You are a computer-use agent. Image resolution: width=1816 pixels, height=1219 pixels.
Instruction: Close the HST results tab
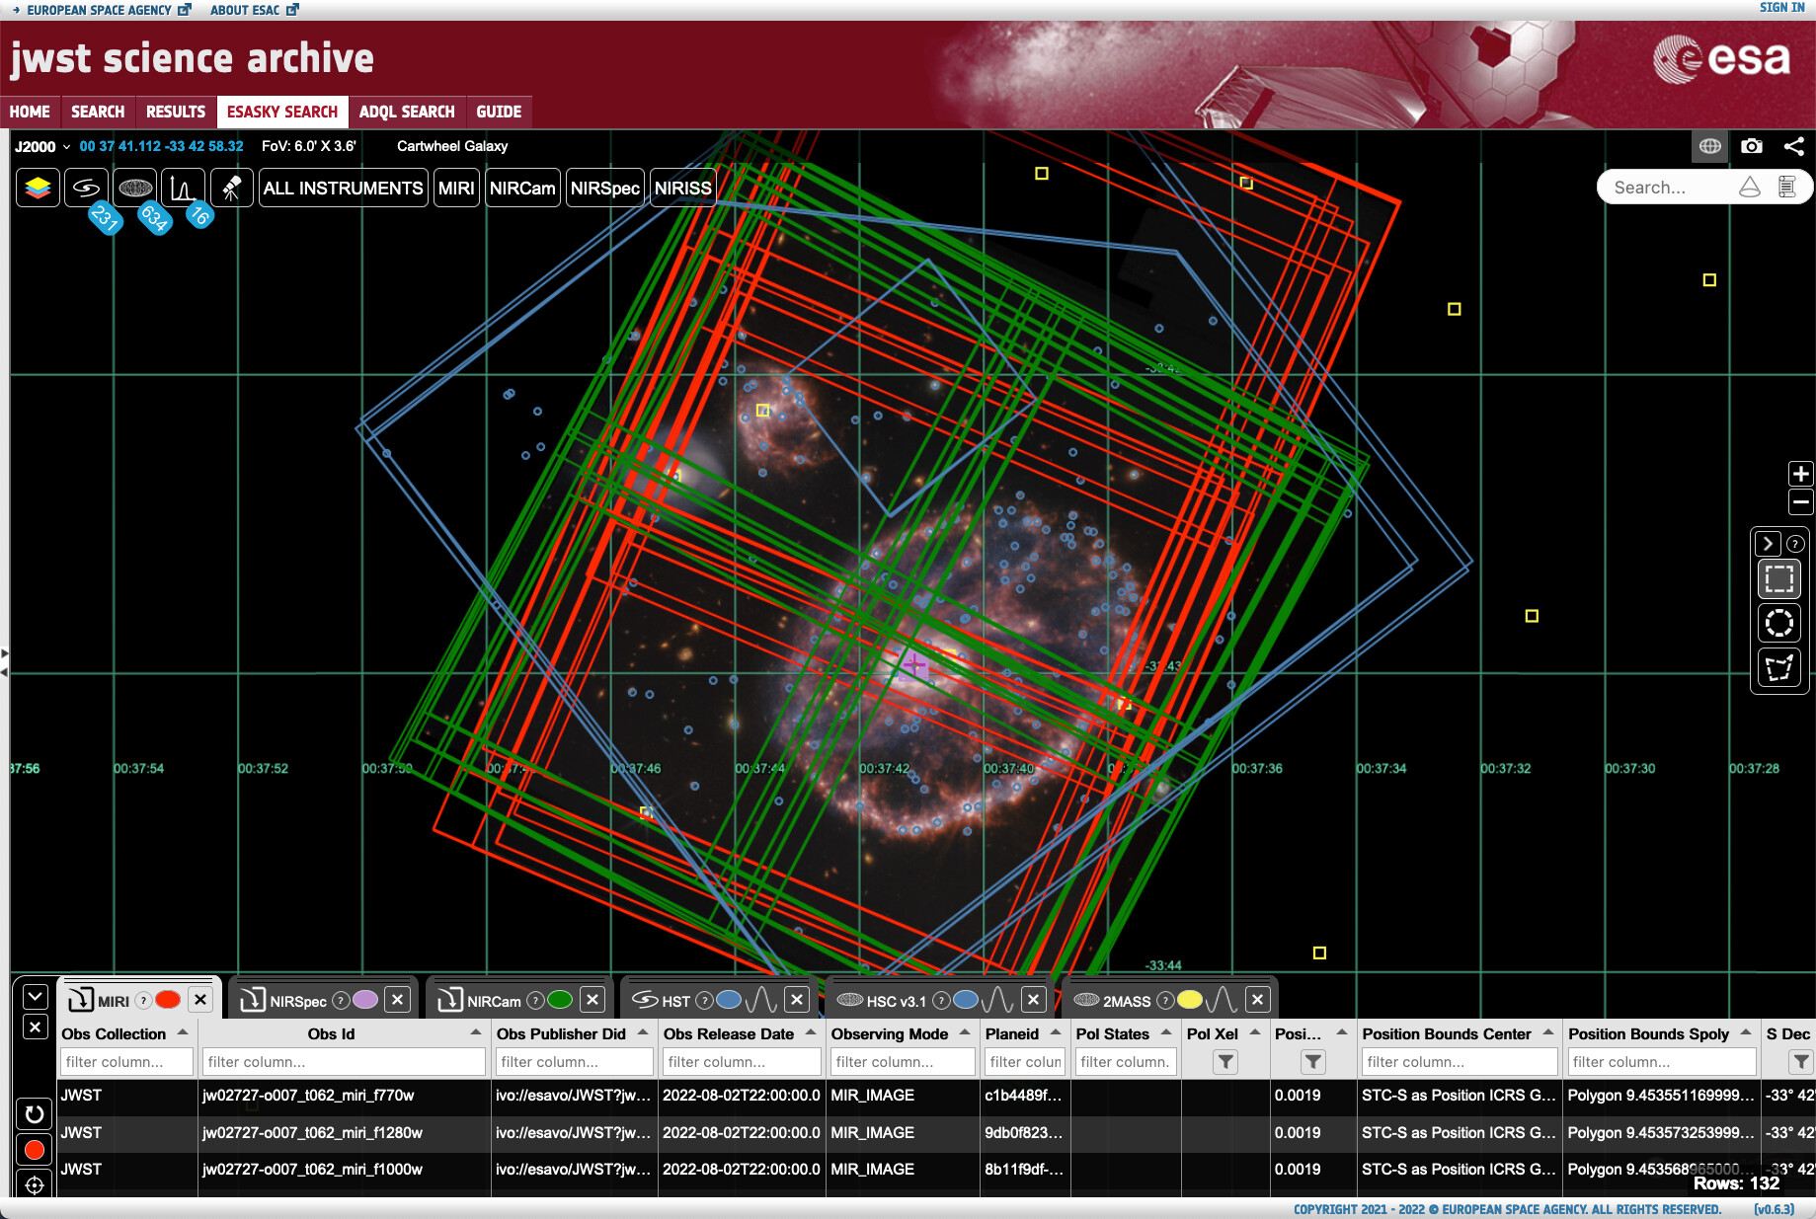coord(797,1000)
